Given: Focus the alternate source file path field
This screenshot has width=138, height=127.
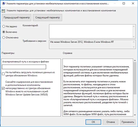Looking at the screenshot, I should pyautogui.click(x=24, y=67).
